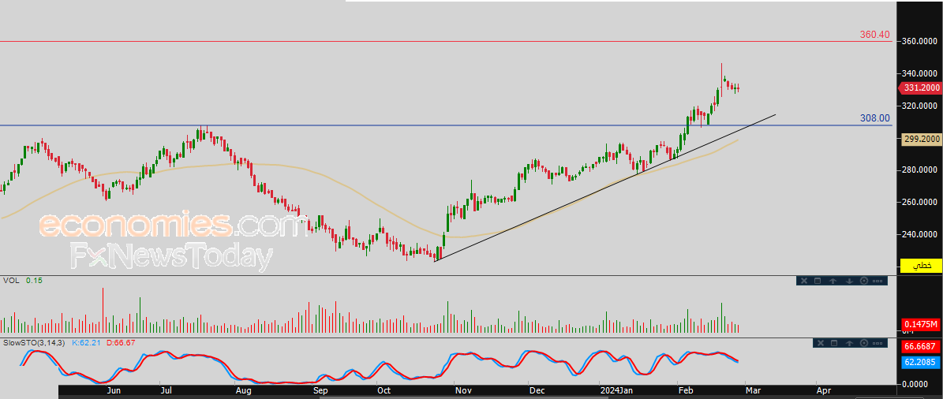Click the 0.1475M volume value tag
This screenshot has height=399, width=943.
pos(921,325)
